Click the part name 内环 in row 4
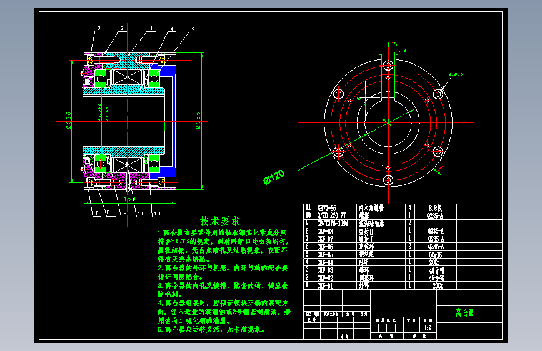 [x=363, y=262]
